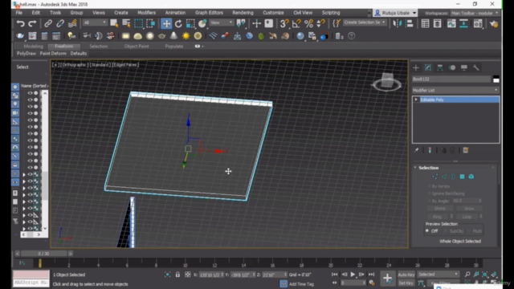514x289 pixels.
Task: Toggle the Percent Snap button
Action: click(308, 23)
